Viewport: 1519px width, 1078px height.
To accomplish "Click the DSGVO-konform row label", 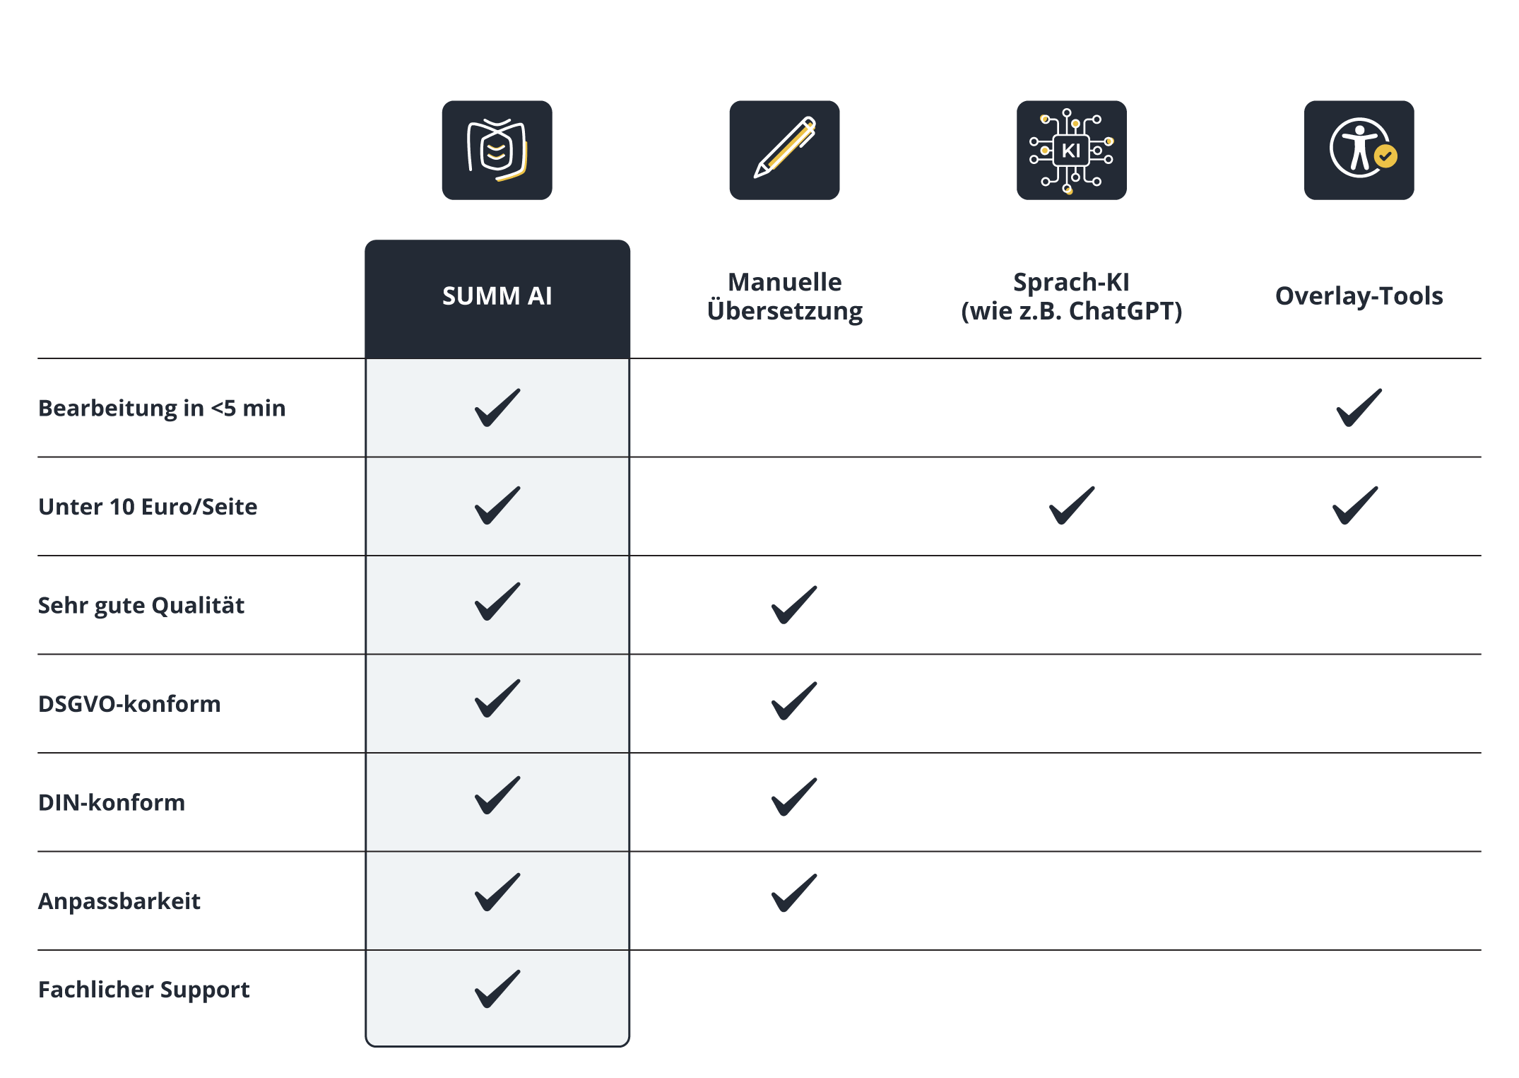I will 129,703.
